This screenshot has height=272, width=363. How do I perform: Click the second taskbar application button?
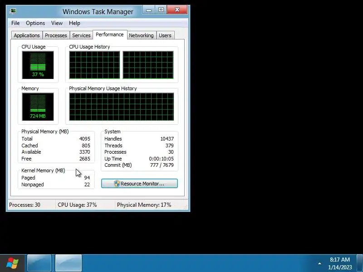[69, 263]
